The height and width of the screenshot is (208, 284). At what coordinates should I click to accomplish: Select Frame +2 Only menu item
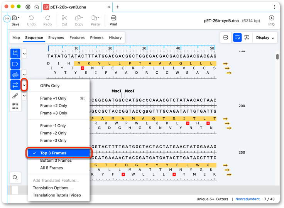(x=59, y=106)
